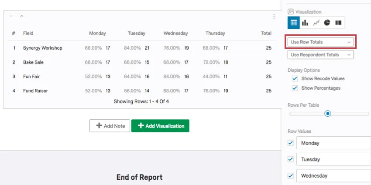Viewport: 371px width, 185px height.
Task: Uncheck the Monday row value checkbox
Action: point(291,143)
